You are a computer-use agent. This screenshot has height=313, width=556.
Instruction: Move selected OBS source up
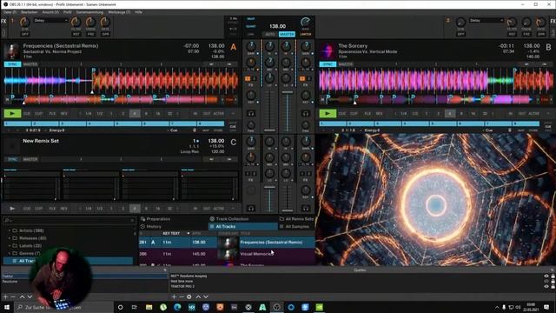(198, 296)
